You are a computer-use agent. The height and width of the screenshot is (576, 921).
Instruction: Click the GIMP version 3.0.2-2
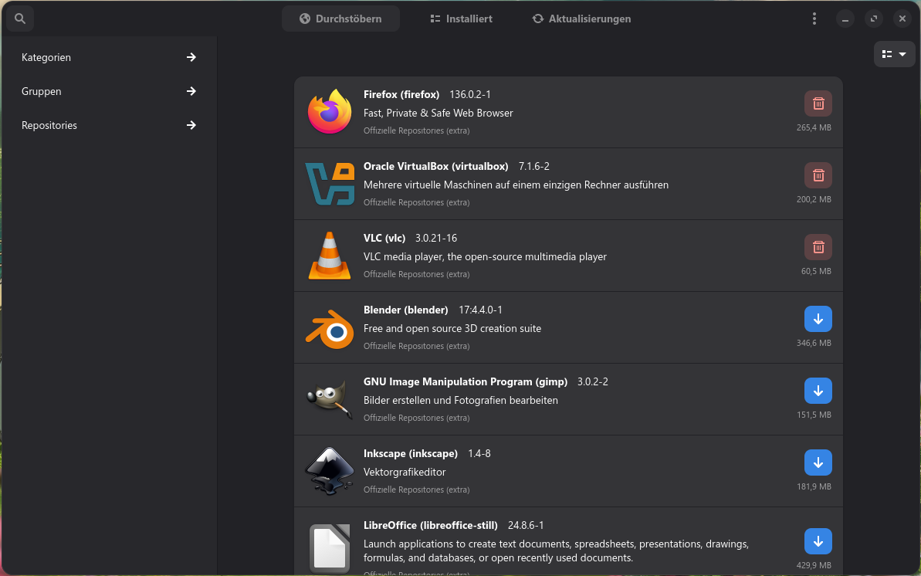pos(593,381)
